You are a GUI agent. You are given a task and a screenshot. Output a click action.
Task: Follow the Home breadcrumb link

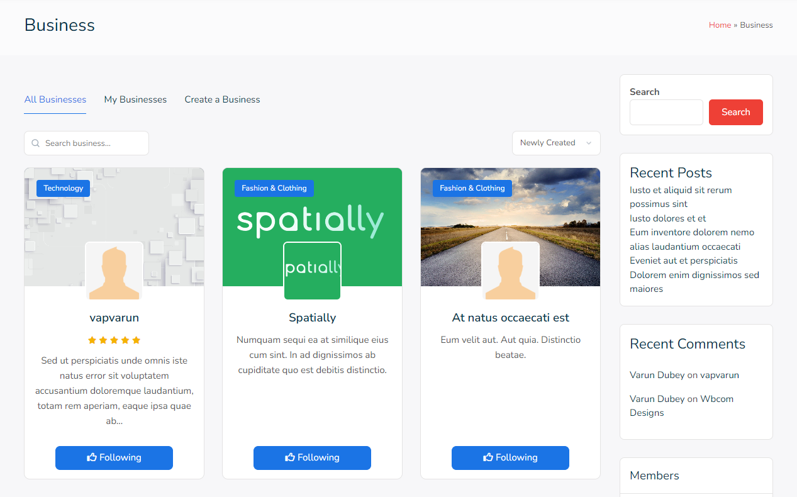click(x=719, y=25)
